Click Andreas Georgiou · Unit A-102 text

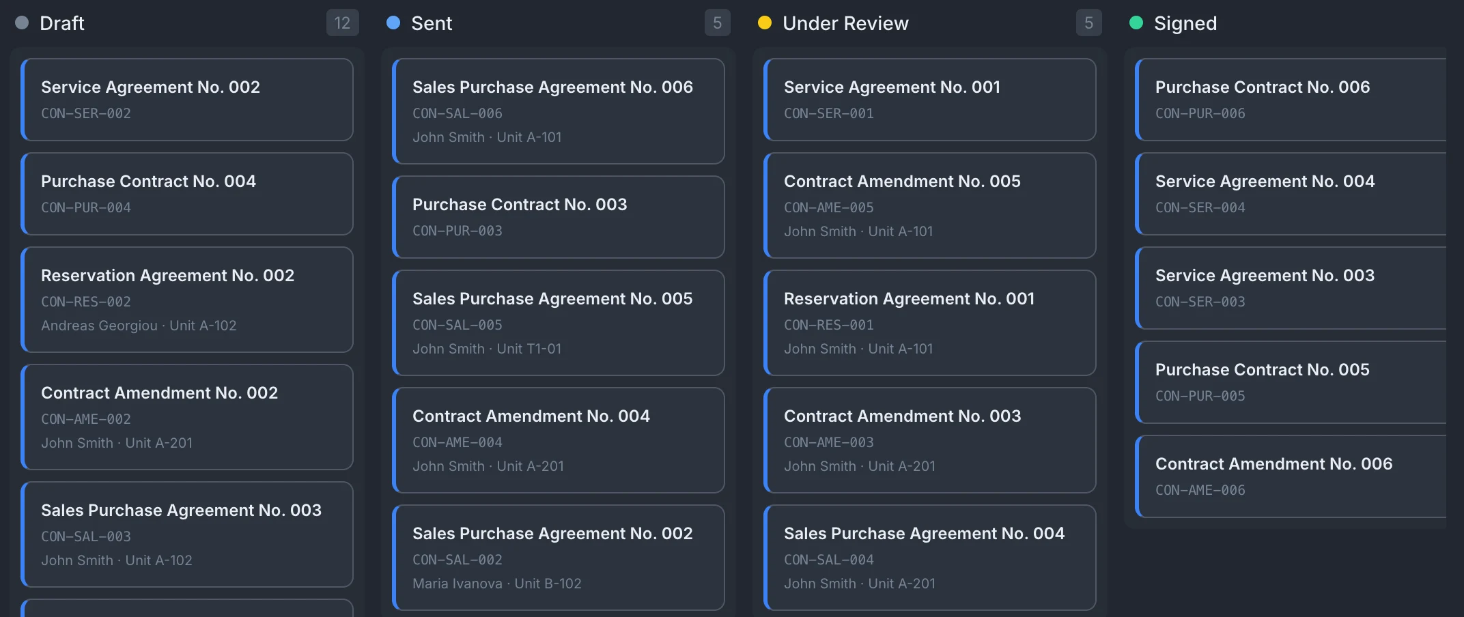click(x=139, y=326)
